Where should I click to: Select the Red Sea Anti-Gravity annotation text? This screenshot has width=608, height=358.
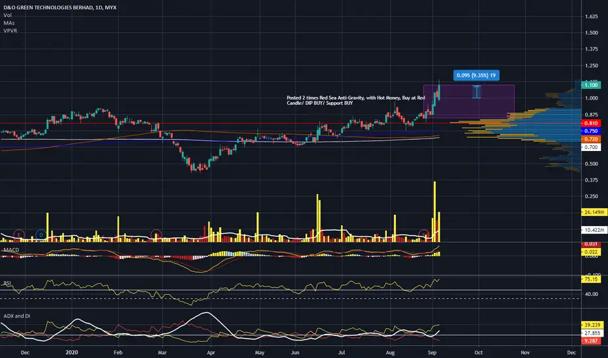pyautogui.click(x=356, y=100)
